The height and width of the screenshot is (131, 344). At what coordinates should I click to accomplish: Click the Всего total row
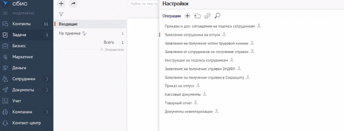(114, 42)
